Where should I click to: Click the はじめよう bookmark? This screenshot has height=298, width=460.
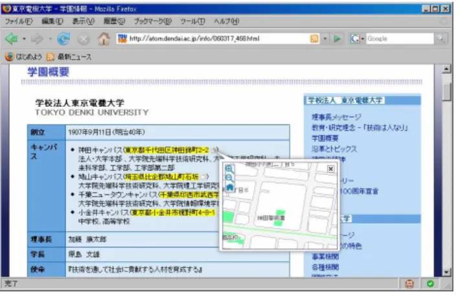click(x=23, y=56)
